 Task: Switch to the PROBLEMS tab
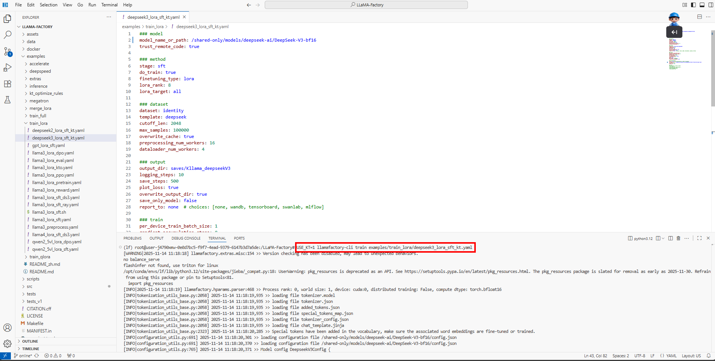pyautogui.click(x=132, y=238)
